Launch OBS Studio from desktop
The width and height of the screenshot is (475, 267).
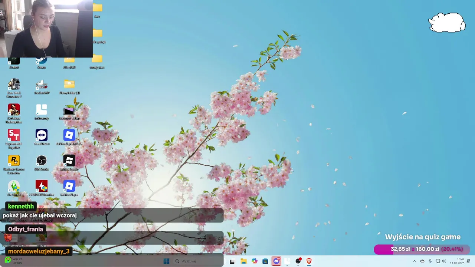[42, 163]
